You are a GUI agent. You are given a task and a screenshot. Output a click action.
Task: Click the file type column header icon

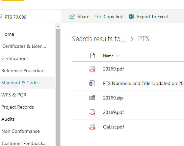point(93,56)
